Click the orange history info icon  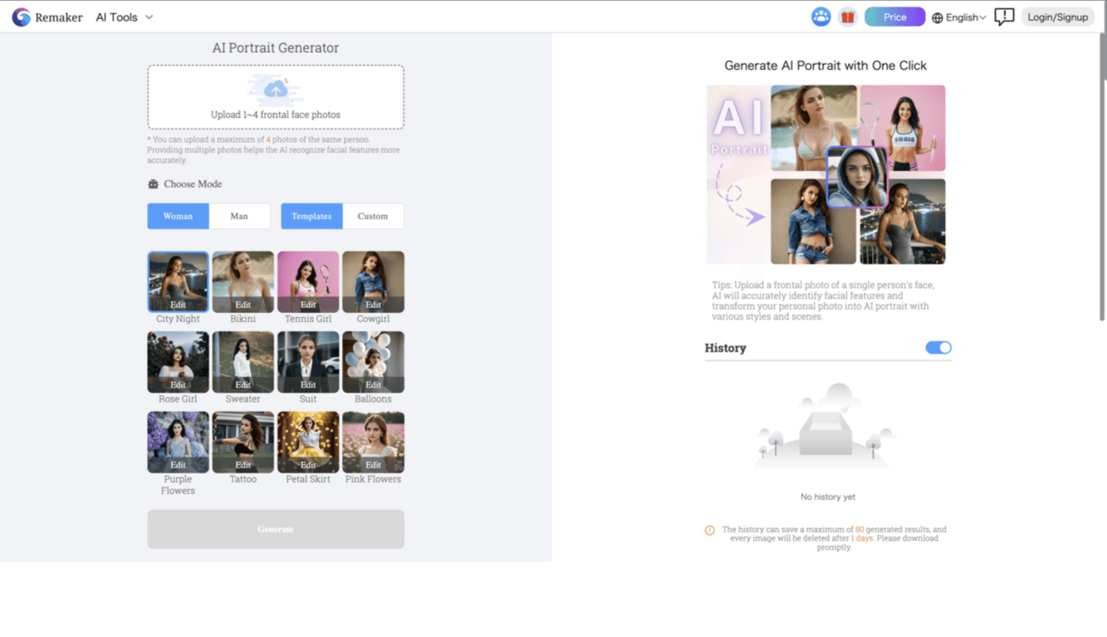710,531
